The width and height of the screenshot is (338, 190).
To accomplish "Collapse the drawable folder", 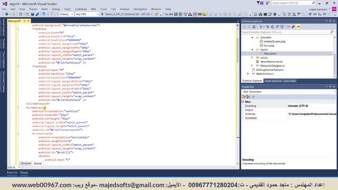I will (252, 37).
